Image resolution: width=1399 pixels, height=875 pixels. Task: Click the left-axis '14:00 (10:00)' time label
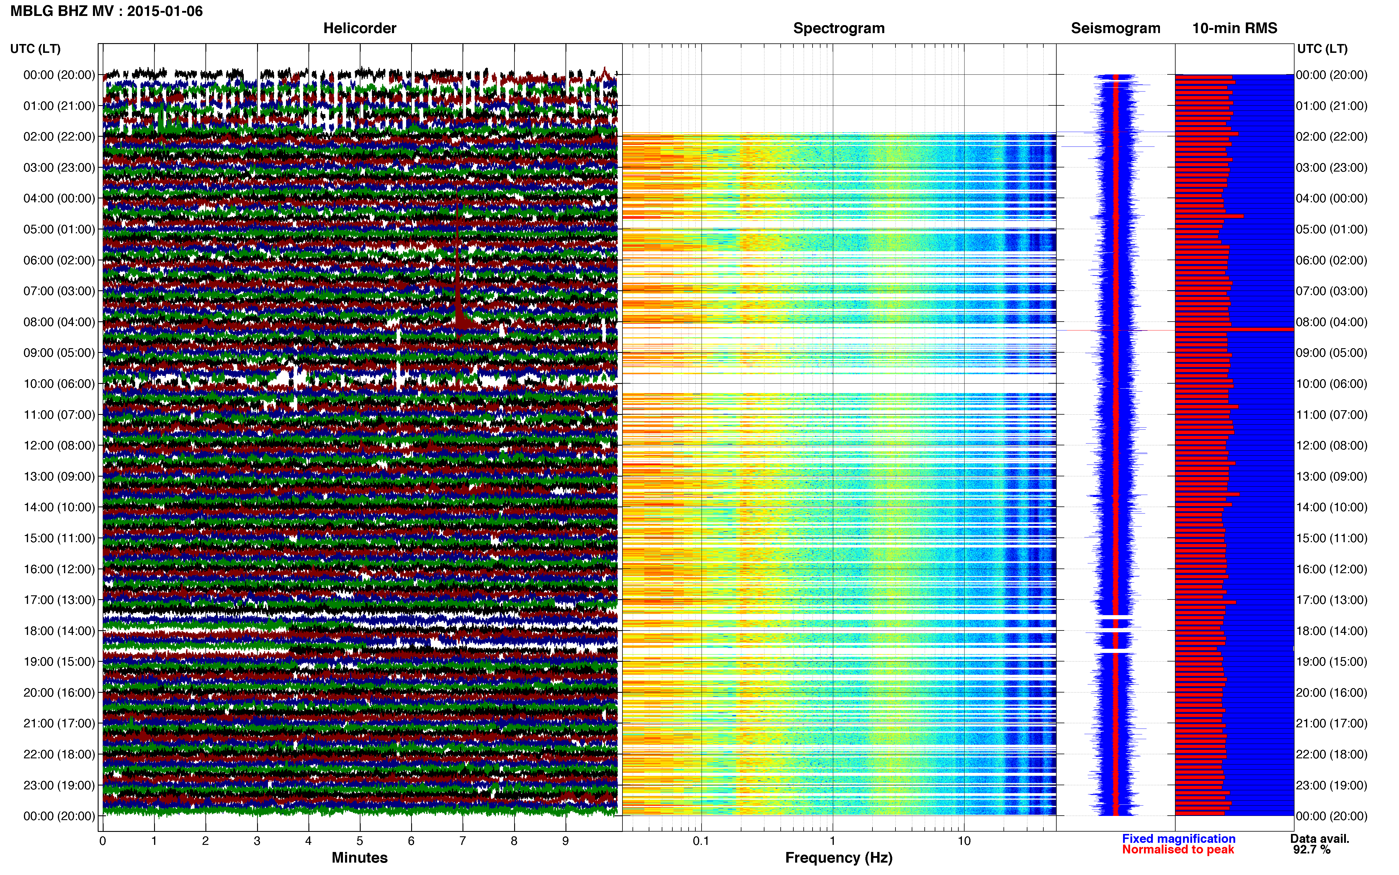pyautogui.click(x=59, y=508)
